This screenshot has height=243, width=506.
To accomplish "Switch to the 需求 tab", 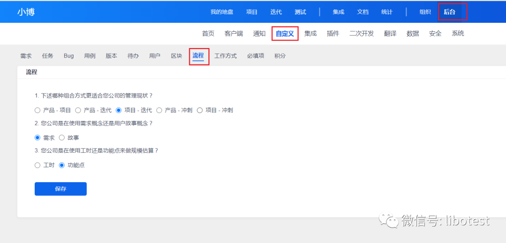I will [x=26, y=56].
